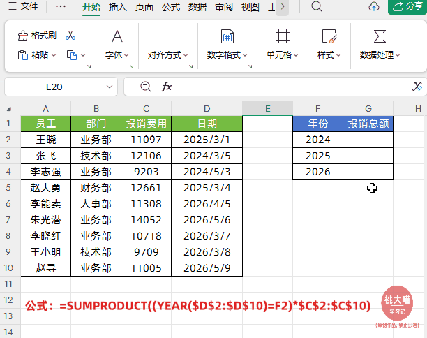Click the 报销总额 header cell
The width and height of the screenshot is (427, 338).
coord(368,124)
